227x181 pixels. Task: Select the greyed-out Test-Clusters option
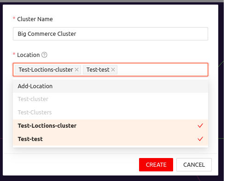(111, 113)
